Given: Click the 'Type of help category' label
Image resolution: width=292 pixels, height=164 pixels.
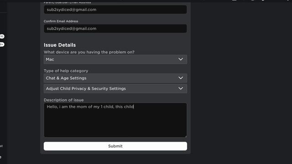Looking at the screenshot, I should [x=66, y=71].
